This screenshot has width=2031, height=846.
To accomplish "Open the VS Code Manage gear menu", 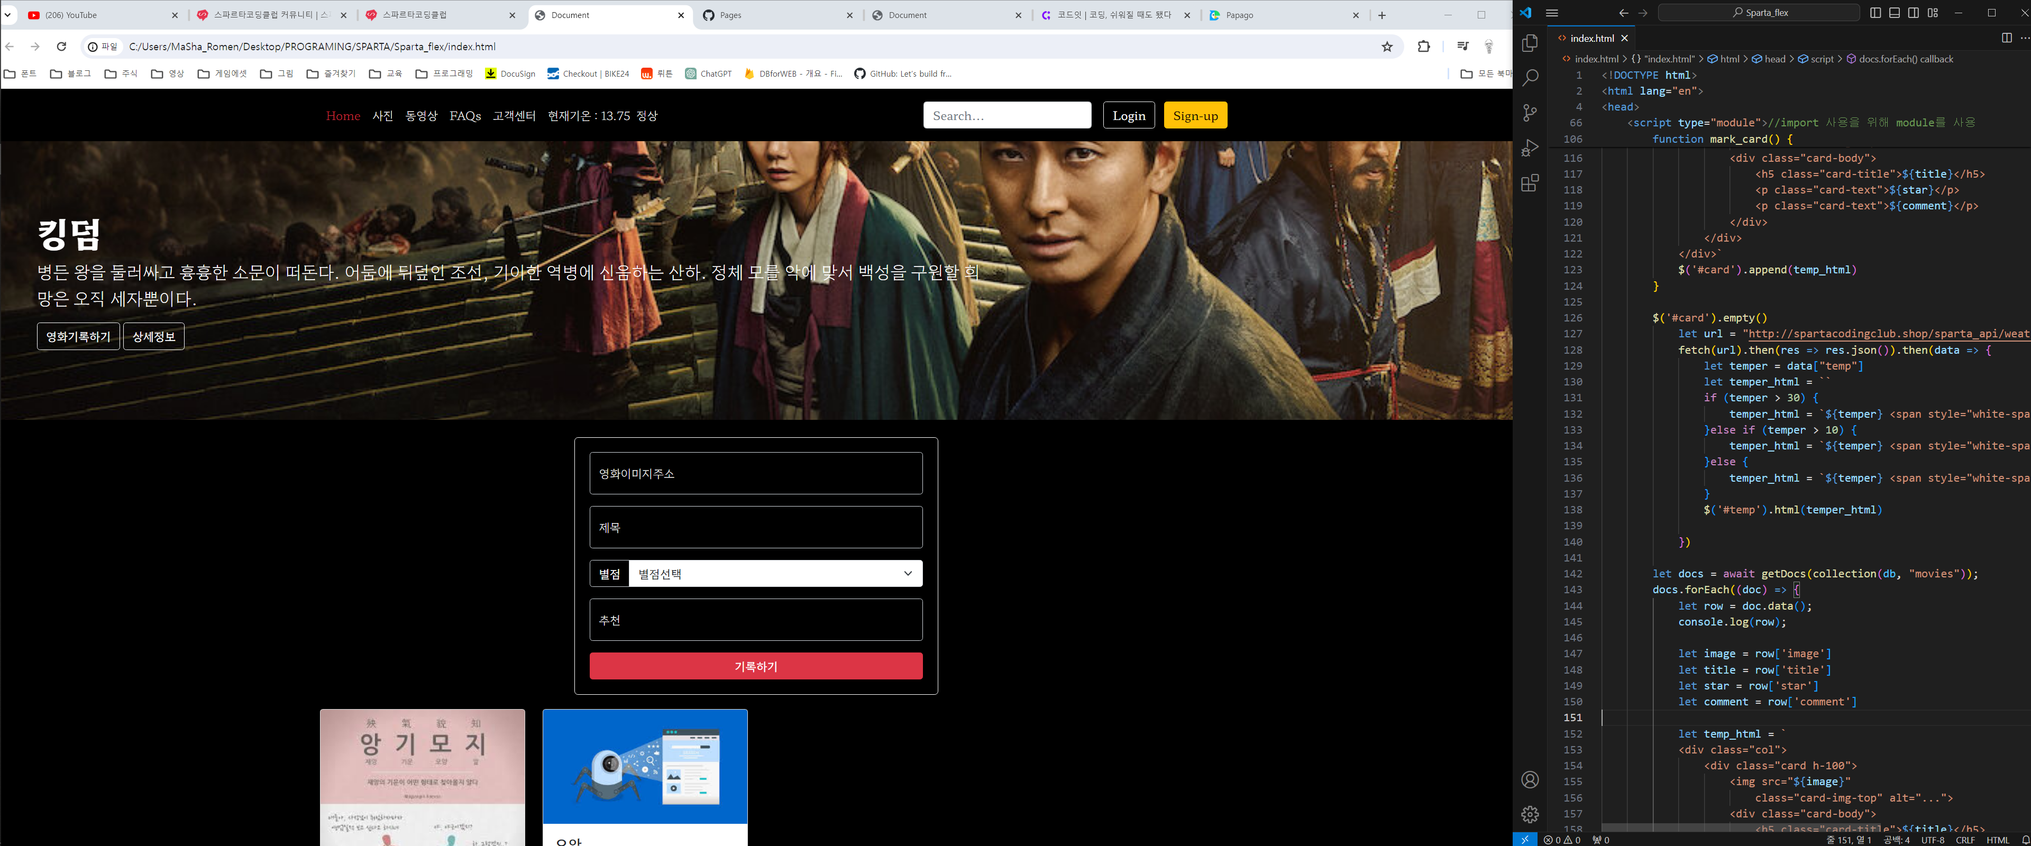I will pyautogui.click(x=1530, y=814).
